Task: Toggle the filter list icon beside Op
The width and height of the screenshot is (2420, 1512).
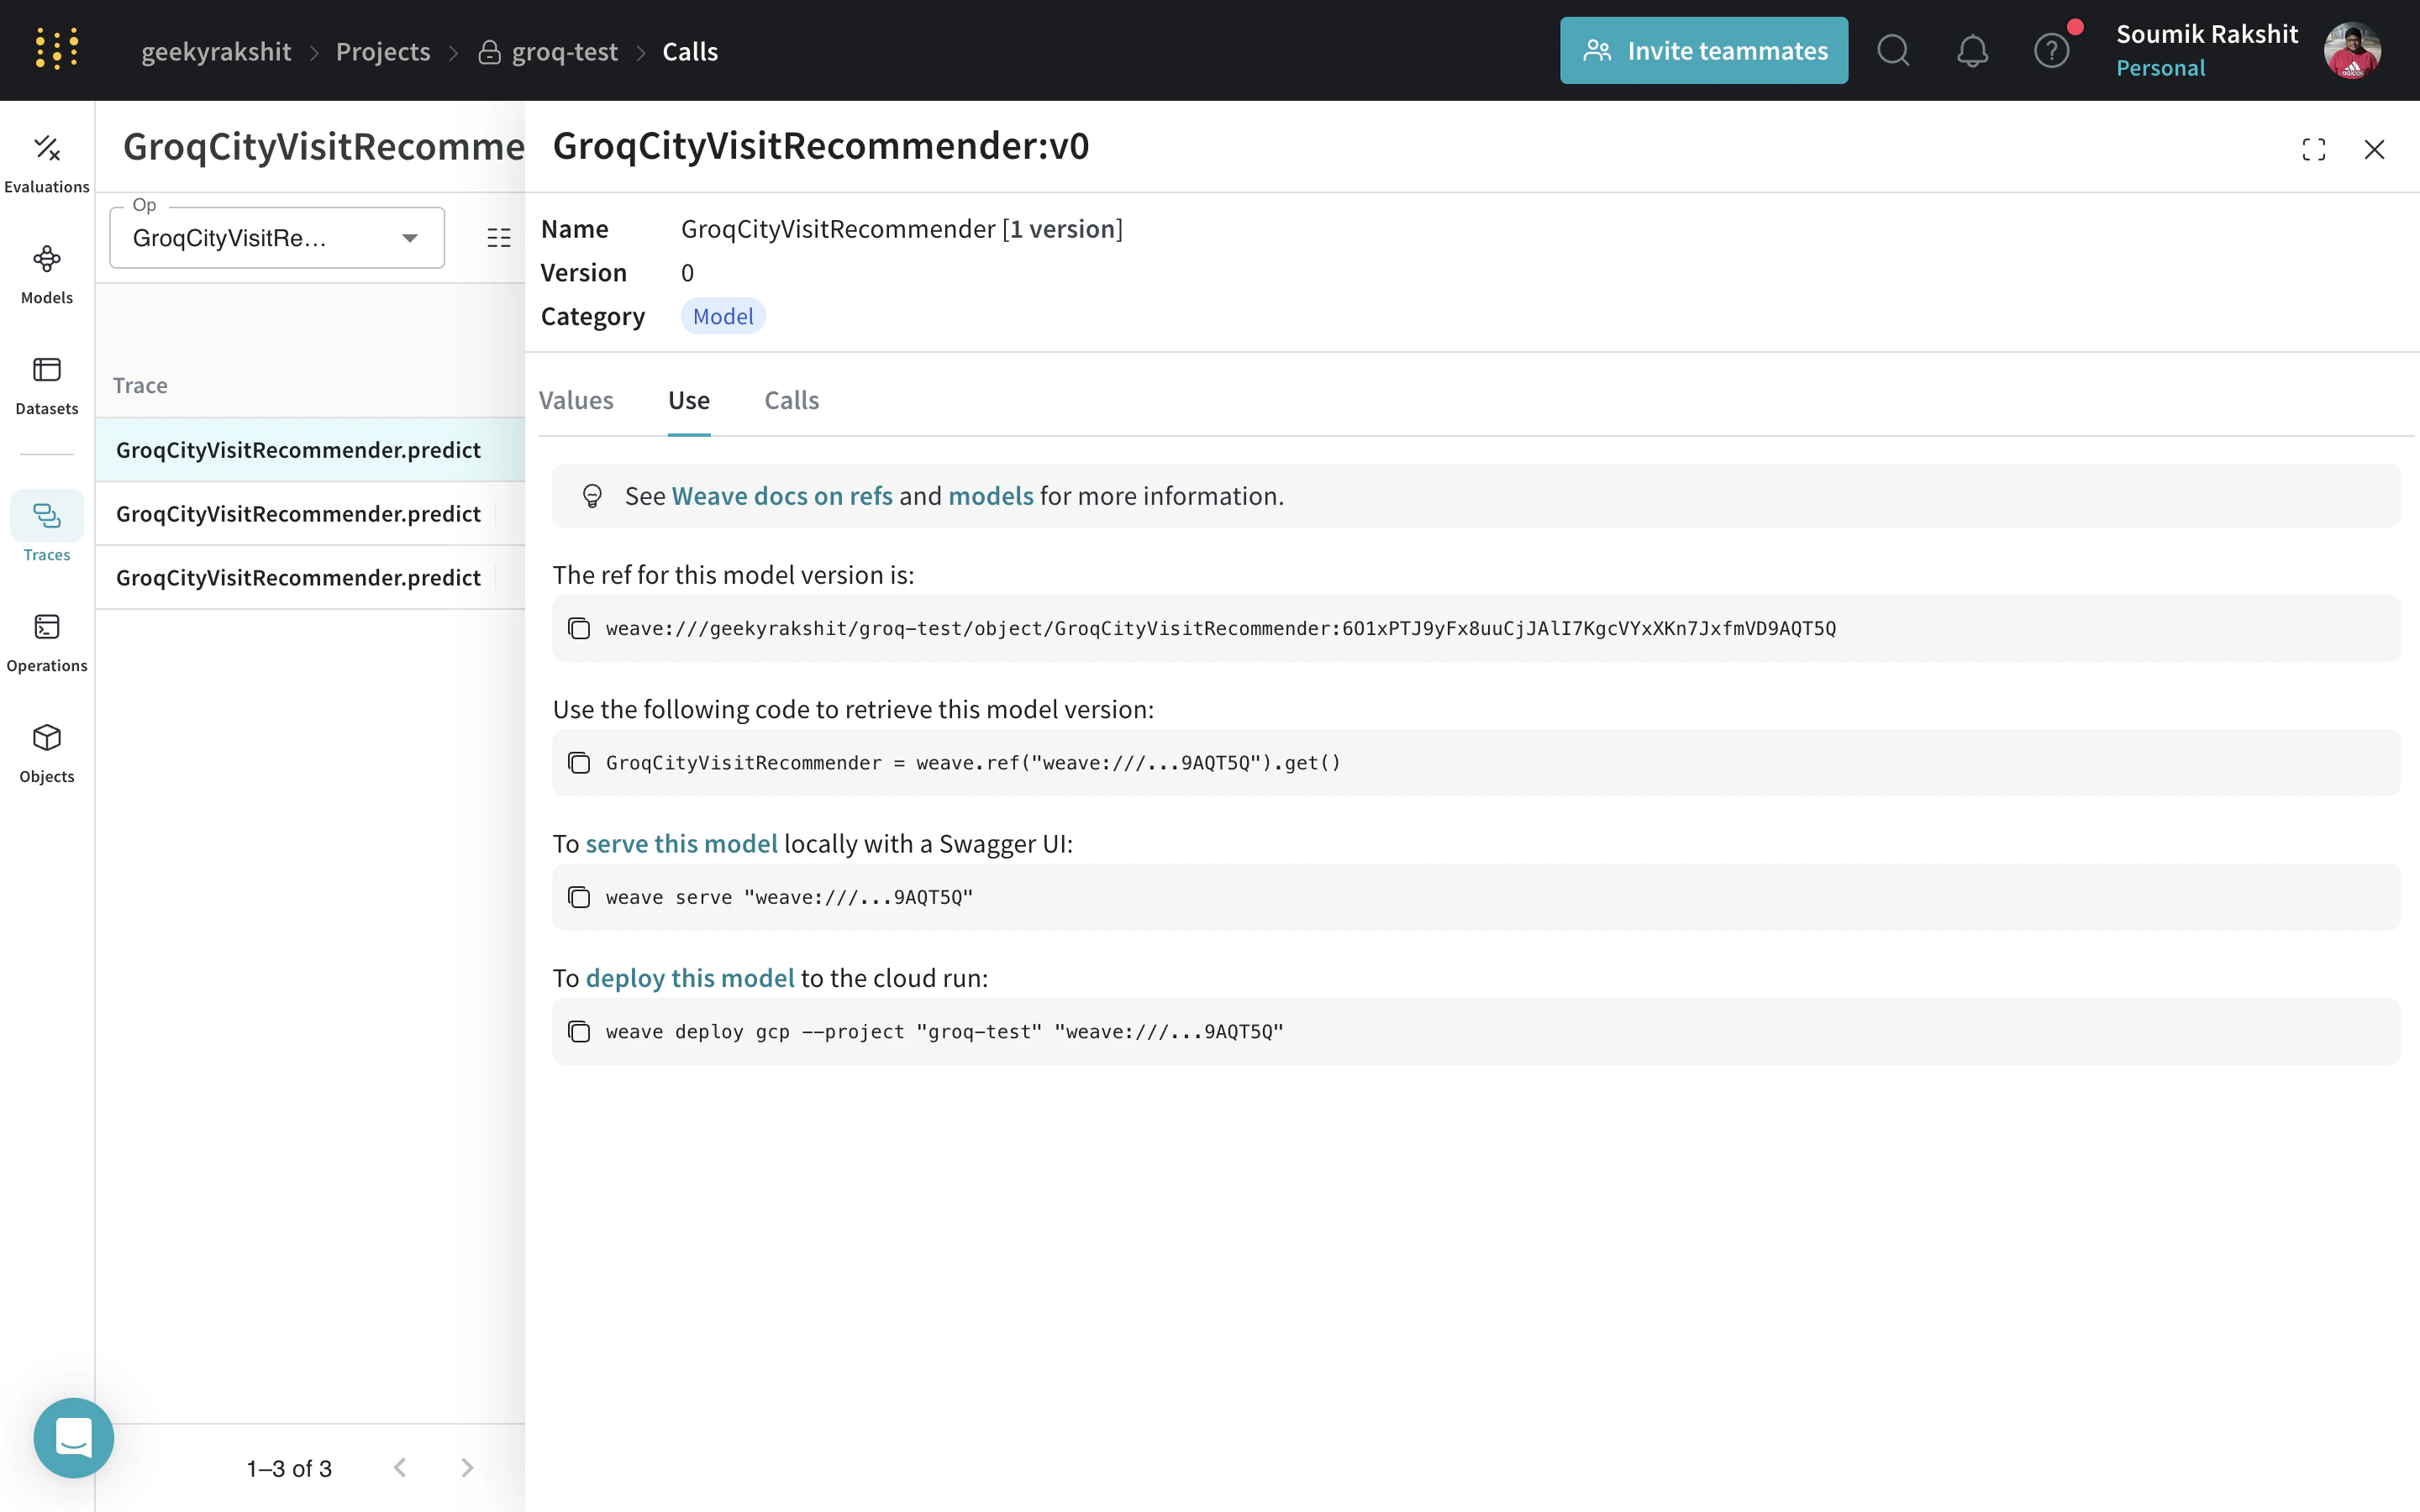Action: click(x=498, y=238)
